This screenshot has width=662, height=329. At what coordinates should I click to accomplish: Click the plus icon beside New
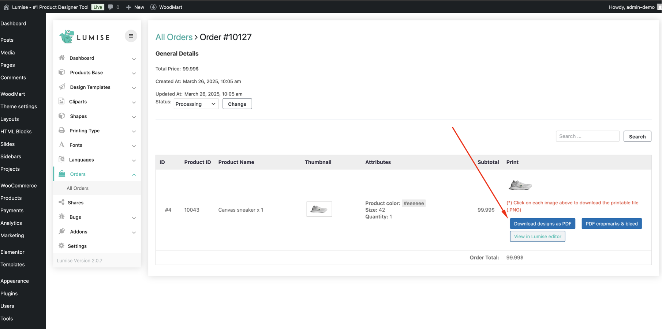[x=128, y=7]
